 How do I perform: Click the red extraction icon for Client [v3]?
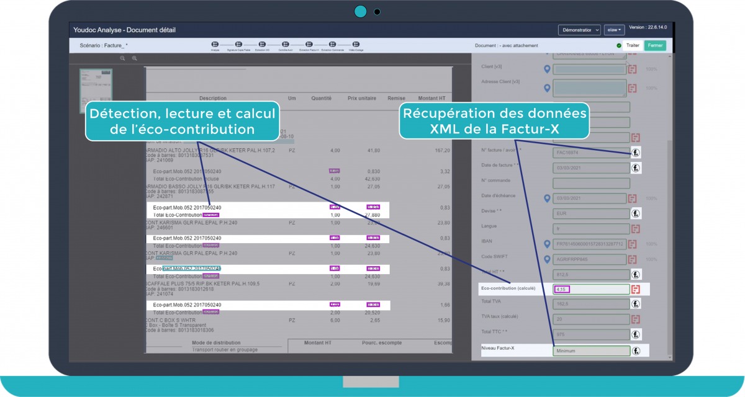point(633,69)
